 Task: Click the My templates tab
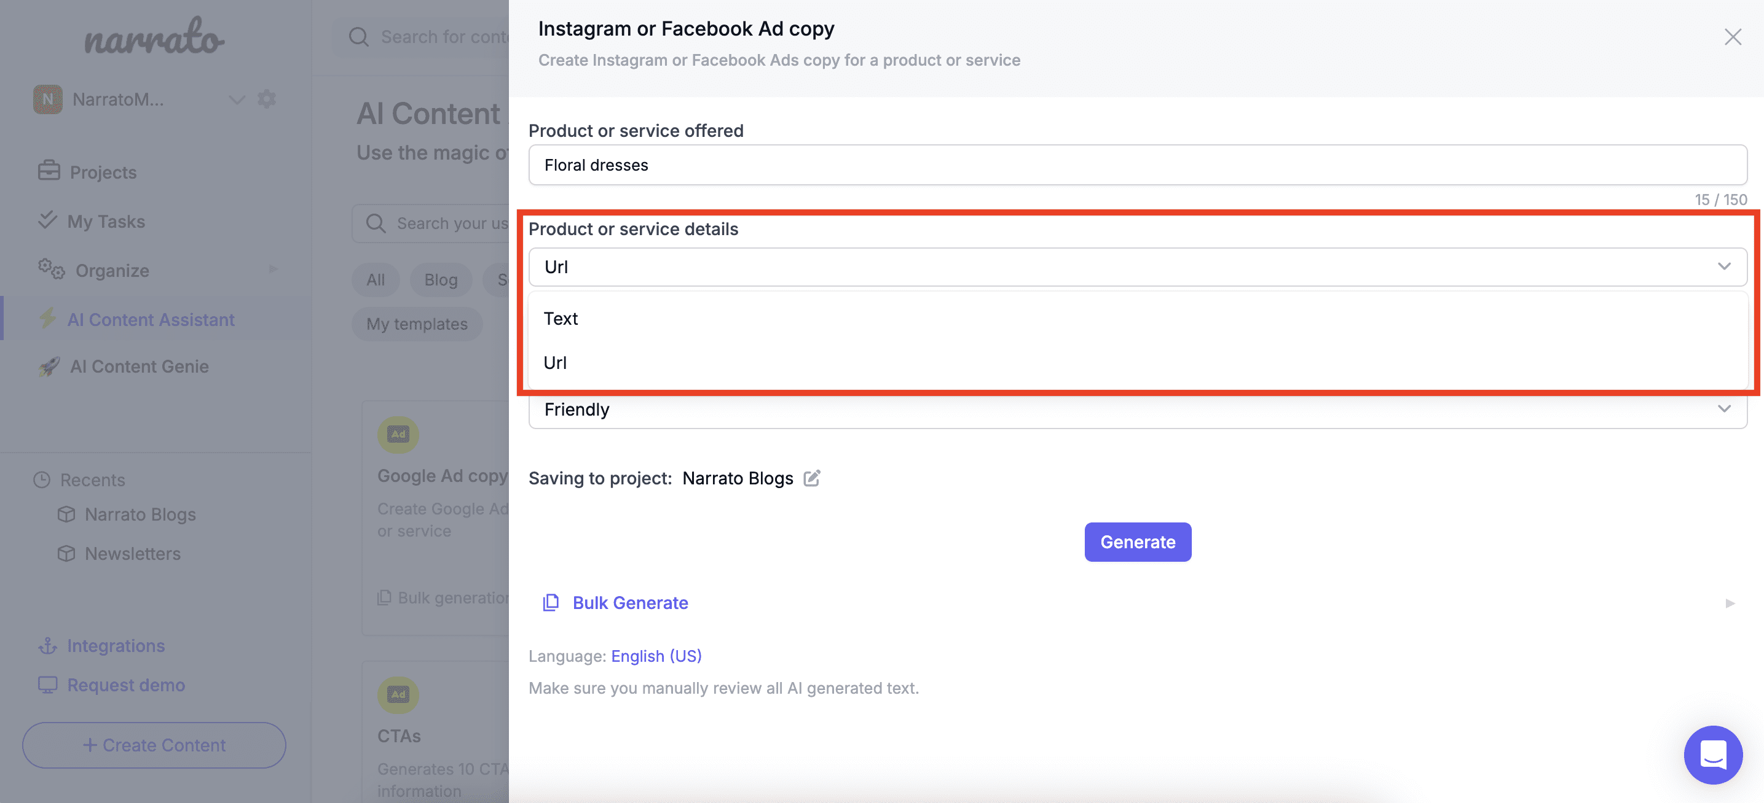click(x=417, y=322)
